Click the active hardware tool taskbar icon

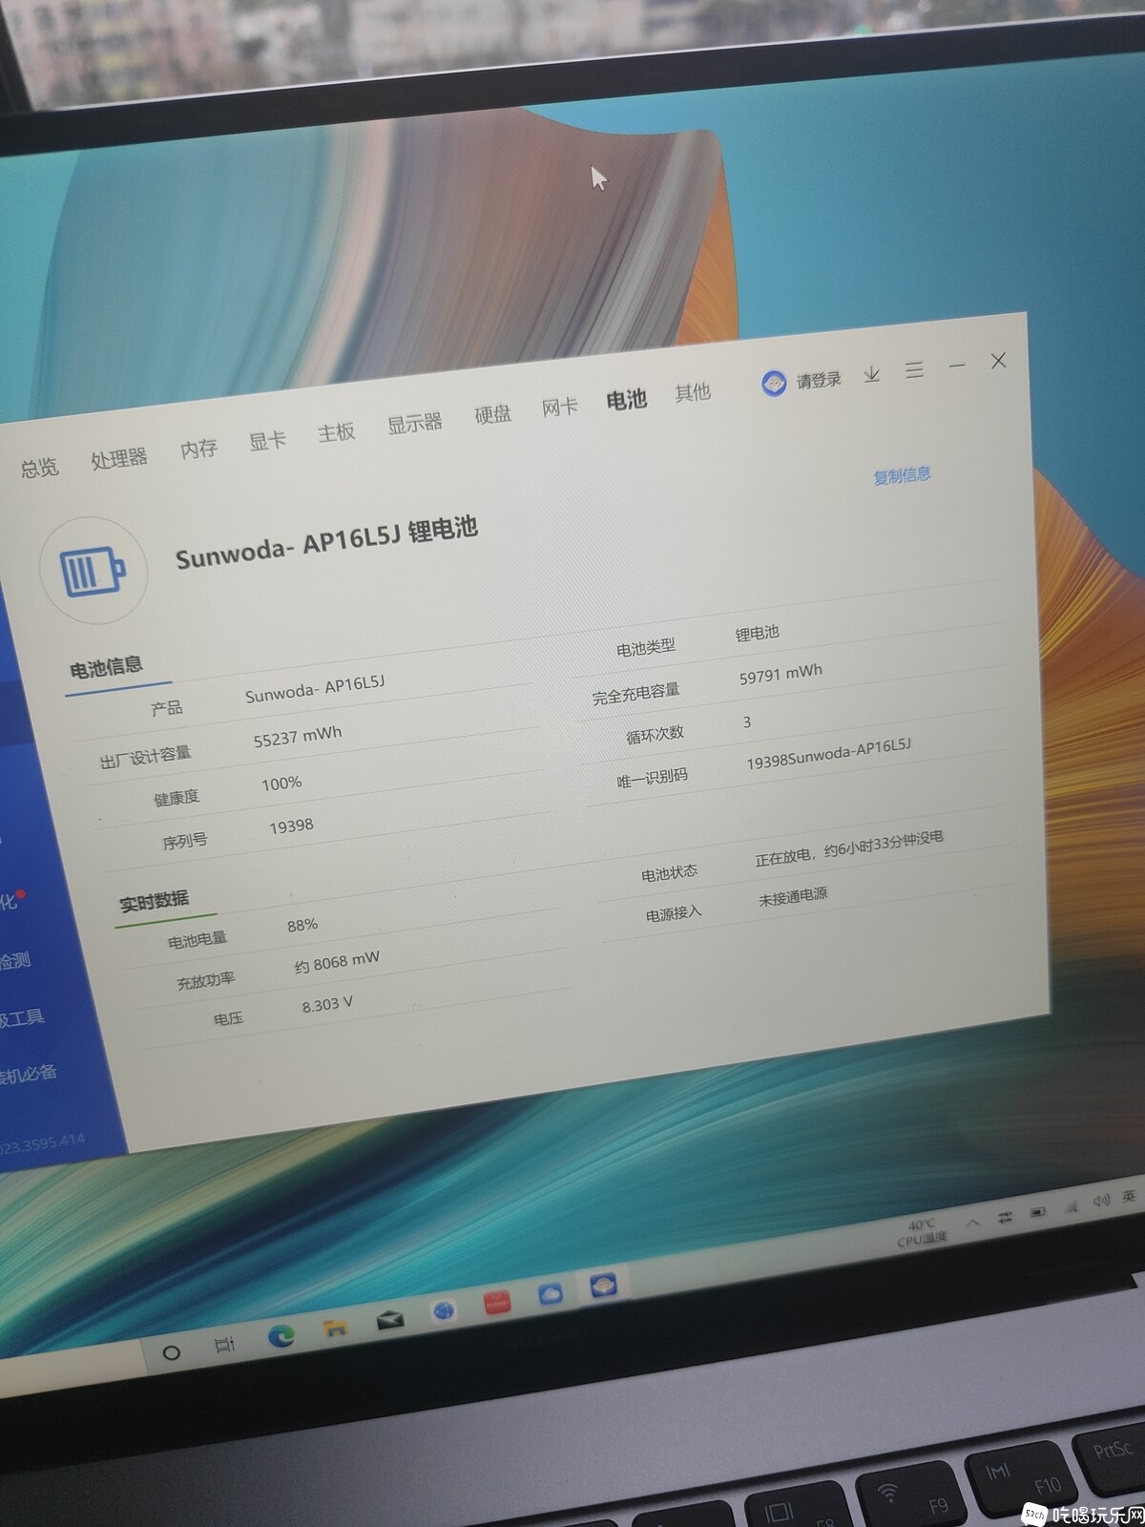603,1286
